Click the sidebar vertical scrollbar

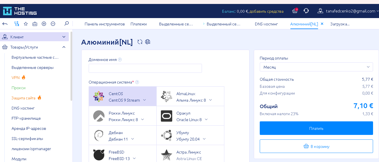(x=71, y=66)
